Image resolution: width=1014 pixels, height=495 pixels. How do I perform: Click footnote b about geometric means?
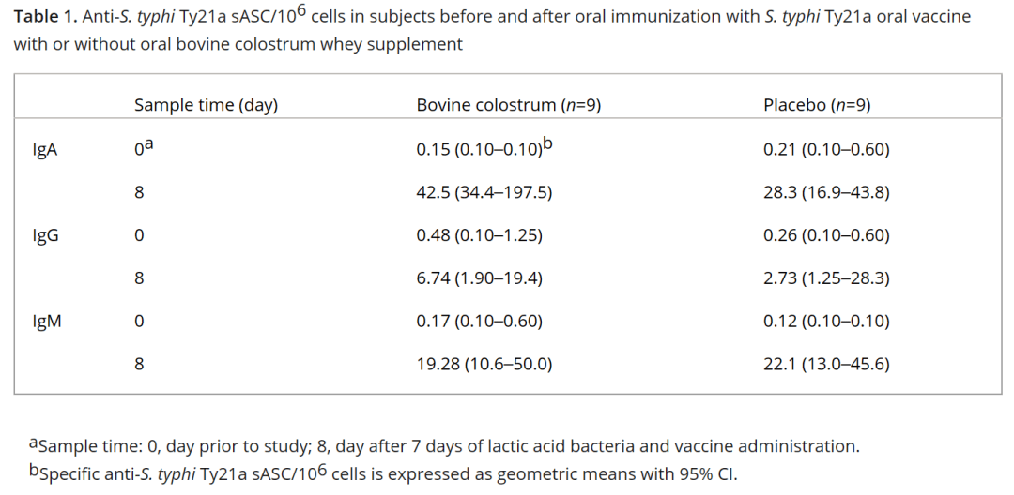(383, 473)
